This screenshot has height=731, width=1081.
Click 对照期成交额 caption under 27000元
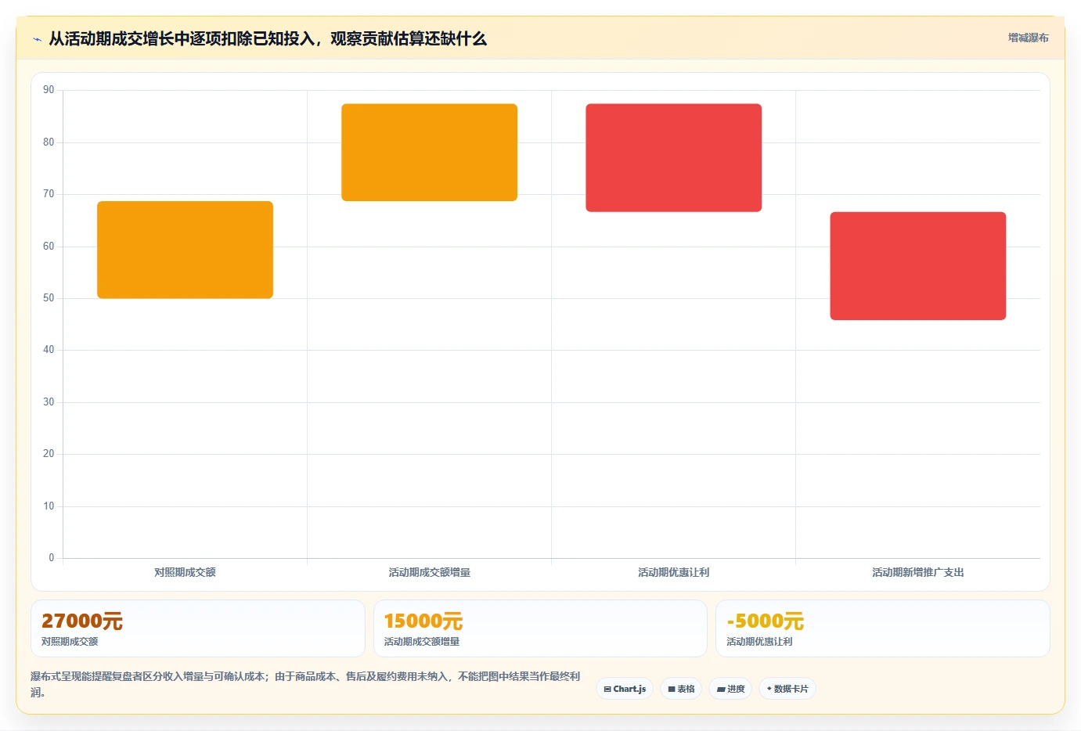[x=70, y=642]
